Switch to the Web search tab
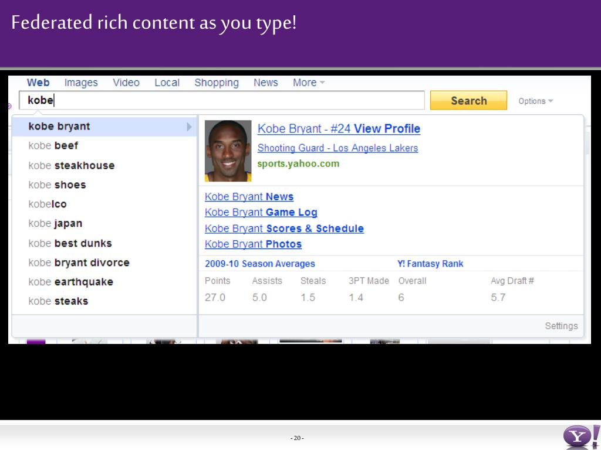 pyautogui.click(x=38, y=82)
